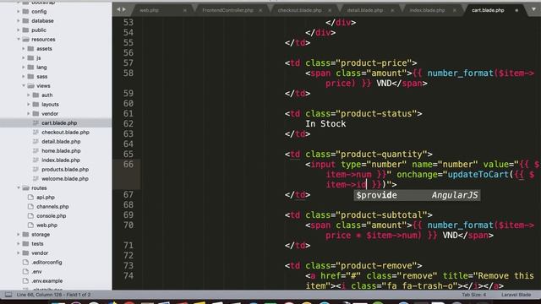Expand the tests folder
The height and width of the screenshot is (304, 541).
pos(19,244)
